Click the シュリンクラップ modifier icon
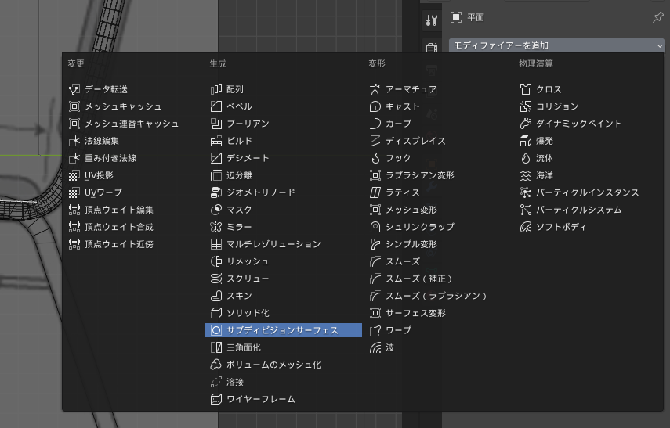 [375, 227]
